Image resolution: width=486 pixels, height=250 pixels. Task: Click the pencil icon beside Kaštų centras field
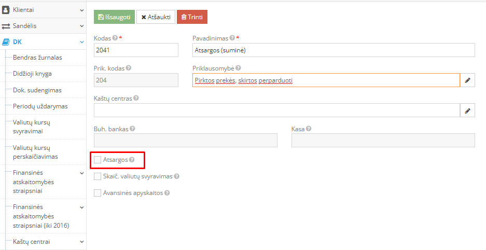[467, 110]
